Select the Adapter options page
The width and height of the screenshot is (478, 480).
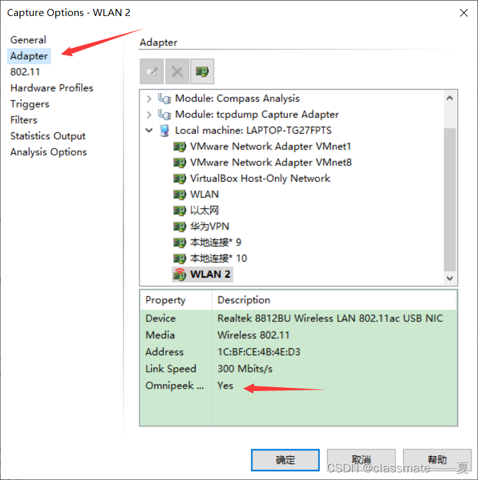pos(29,56)
